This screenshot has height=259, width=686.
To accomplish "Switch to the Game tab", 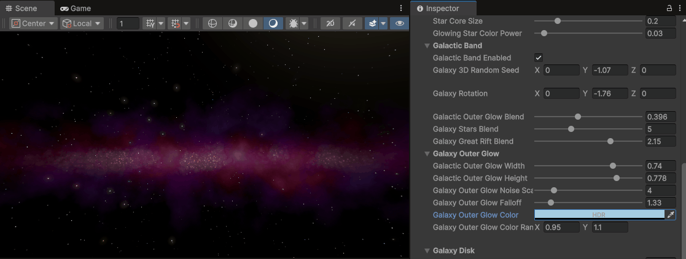I will [76, 8].
